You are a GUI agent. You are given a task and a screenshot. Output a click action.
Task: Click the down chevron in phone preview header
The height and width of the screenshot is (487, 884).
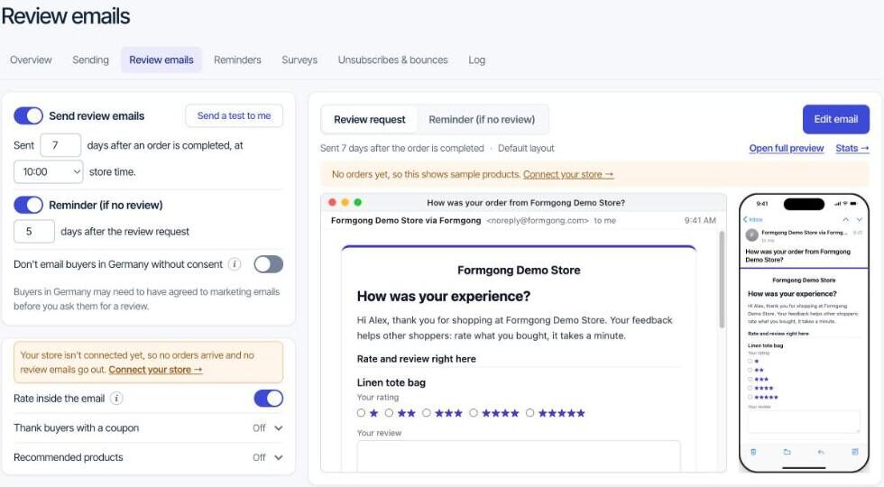click(859, 219)
